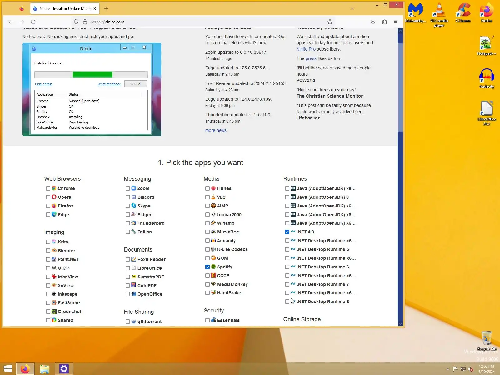Click the Thunderbird app icon
The image size is (500, 375).
134,223
